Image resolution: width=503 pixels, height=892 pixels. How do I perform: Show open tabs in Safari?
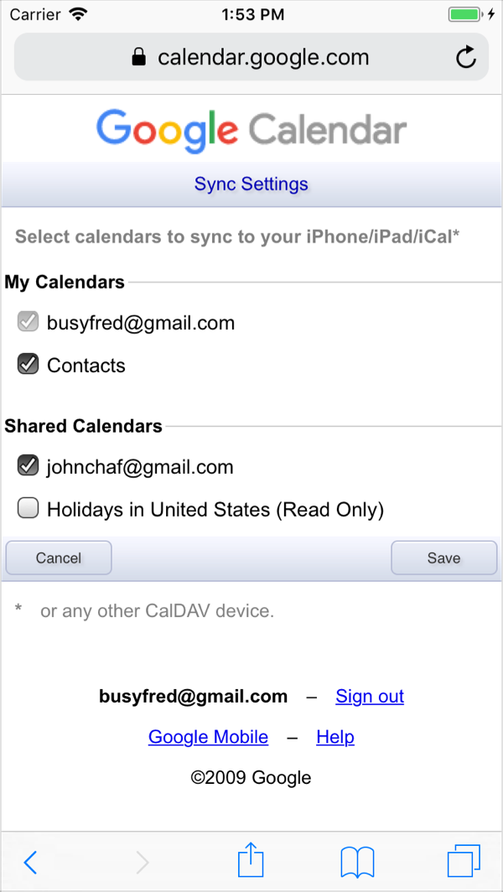click(464, 861)
